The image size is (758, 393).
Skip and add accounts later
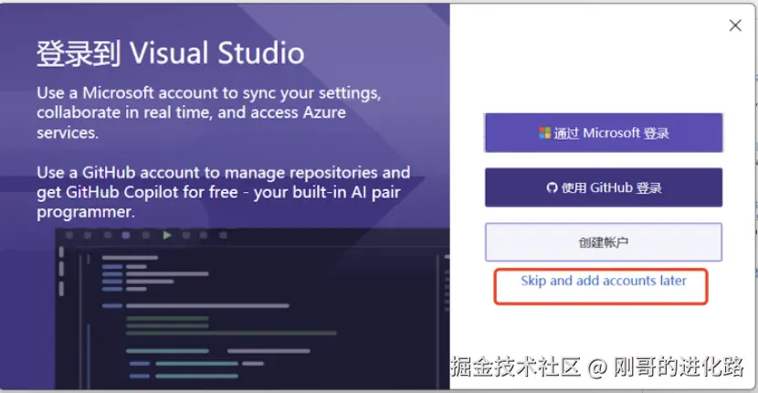pos(604,281)
